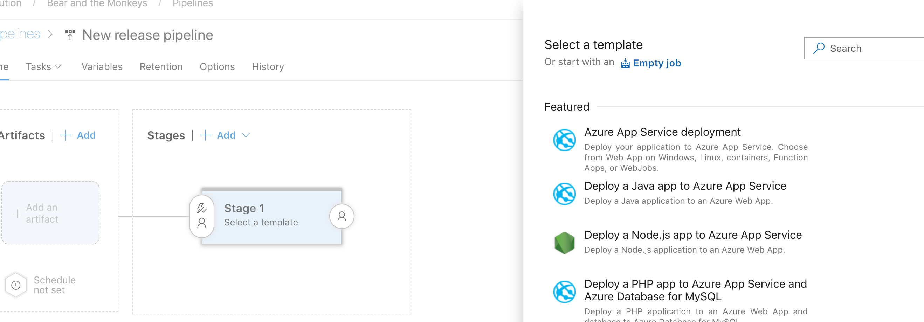Viewport: 924px width, 322px height.
Task: Open the Retention tab
Action: click(161, 67)
